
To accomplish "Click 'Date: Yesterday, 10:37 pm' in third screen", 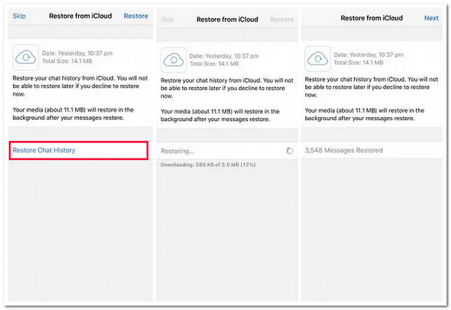I will point(368,55).
